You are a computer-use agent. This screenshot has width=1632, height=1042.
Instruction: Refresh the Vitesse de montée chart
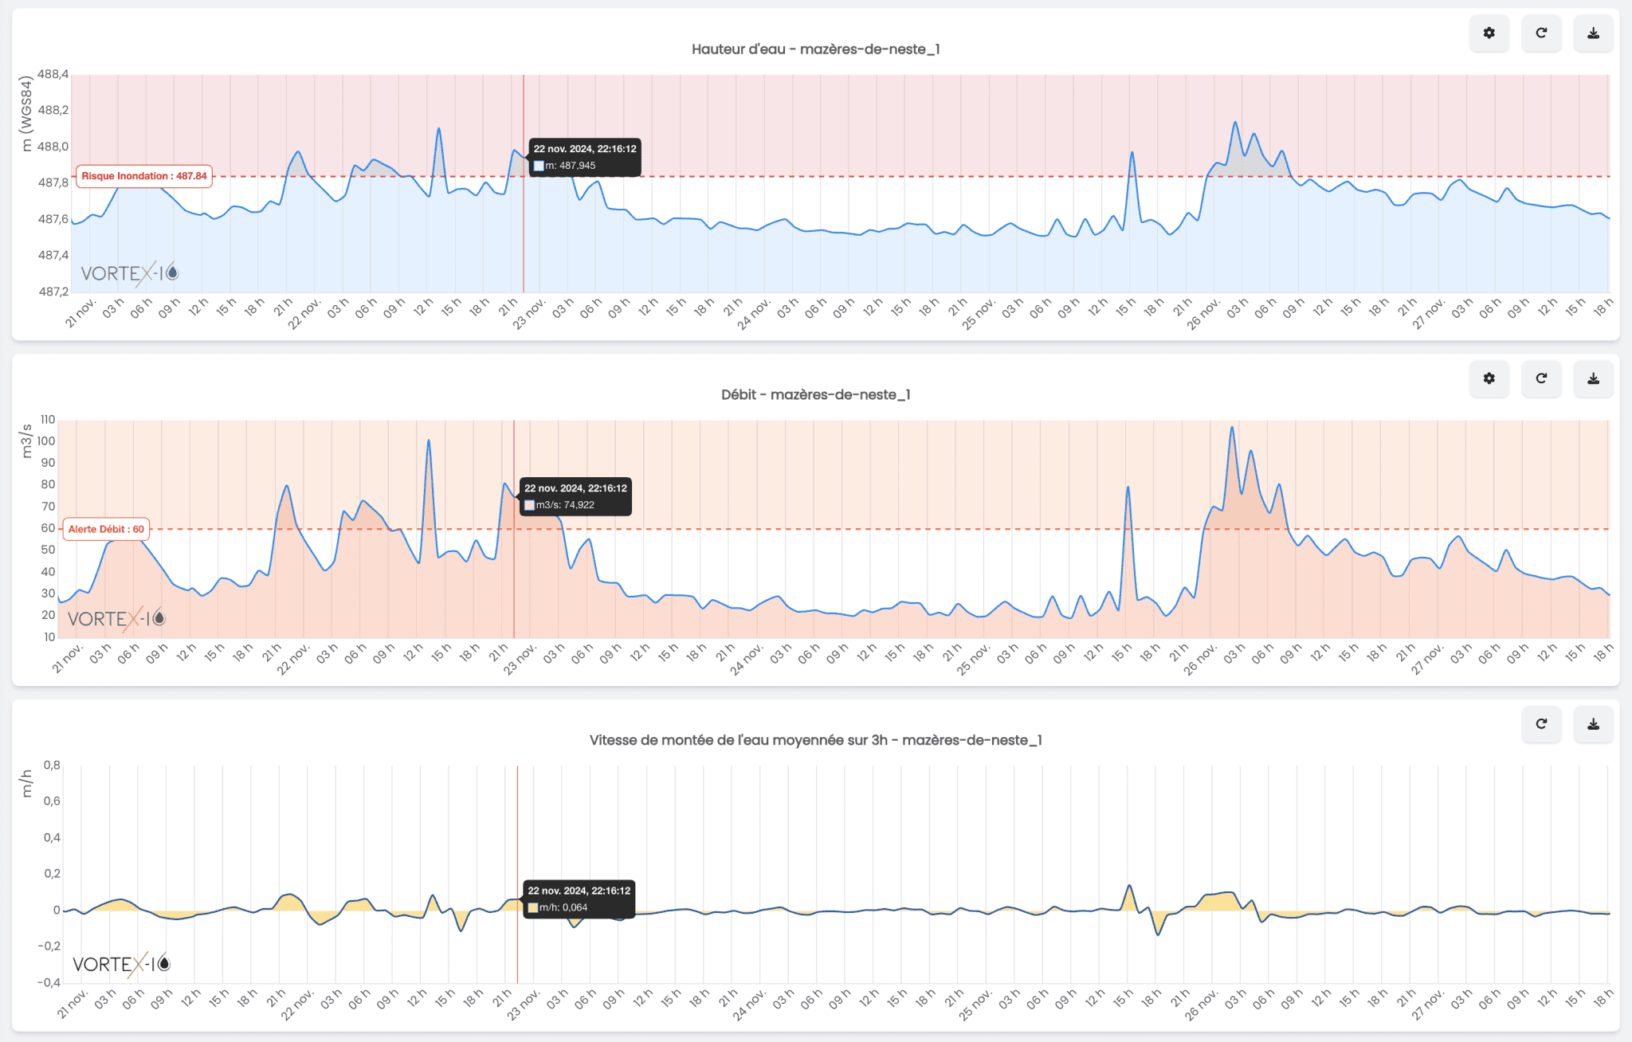pos(1541,725)
